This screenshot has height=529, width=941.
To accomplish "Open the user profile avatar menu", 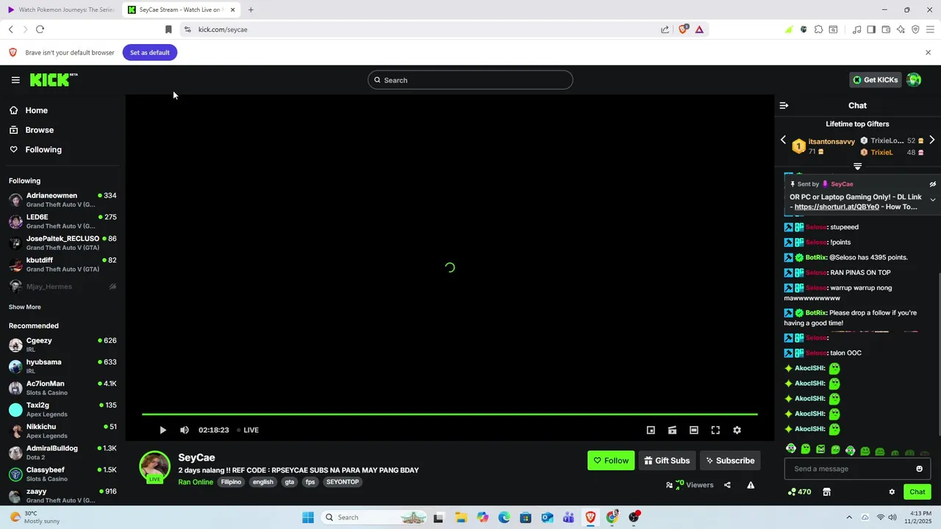I will (x=914, y=80).
